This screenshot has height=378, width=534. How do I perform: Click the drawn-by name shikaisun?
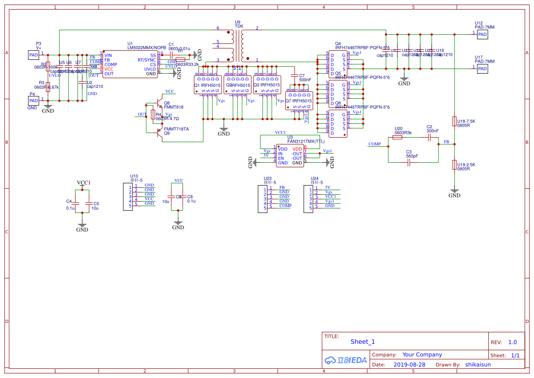[x=478, y=364]
